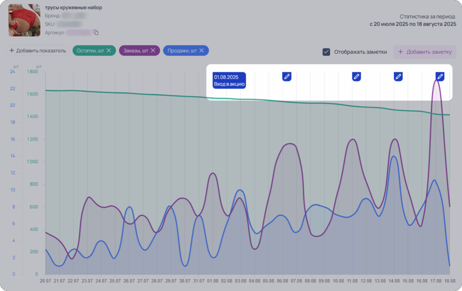Remove the Продажи, шт metric via X

coord(202,51)
